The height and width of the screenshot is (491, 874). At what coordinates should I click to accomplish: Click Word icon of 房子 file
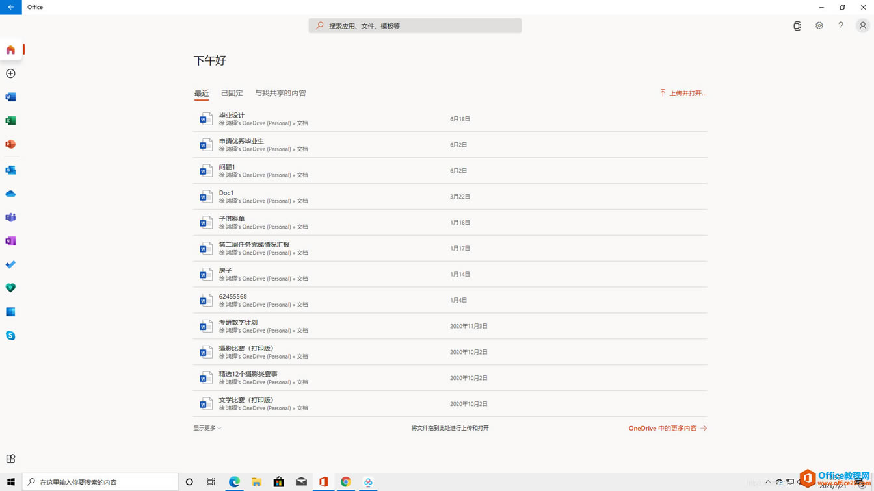click(x=206, y=274)
